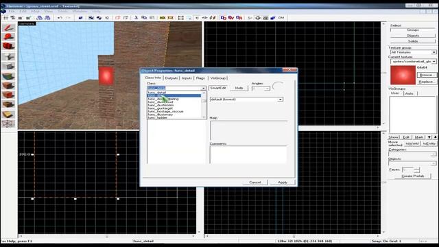The image size is (439, 247).
Task: Click the Create Prefab button
Action: [x=413, y=176]
